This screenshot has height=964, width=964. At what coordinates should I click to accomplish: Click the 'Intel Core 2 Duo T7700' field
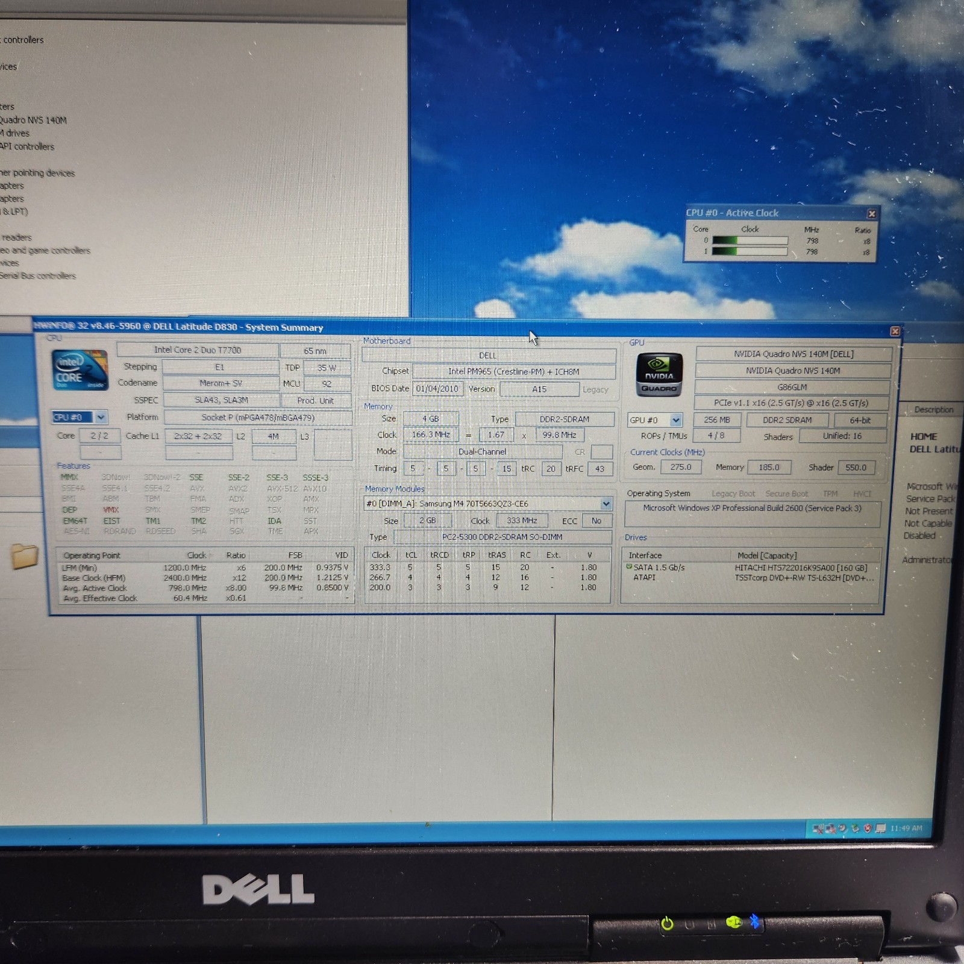pos(198,350)
